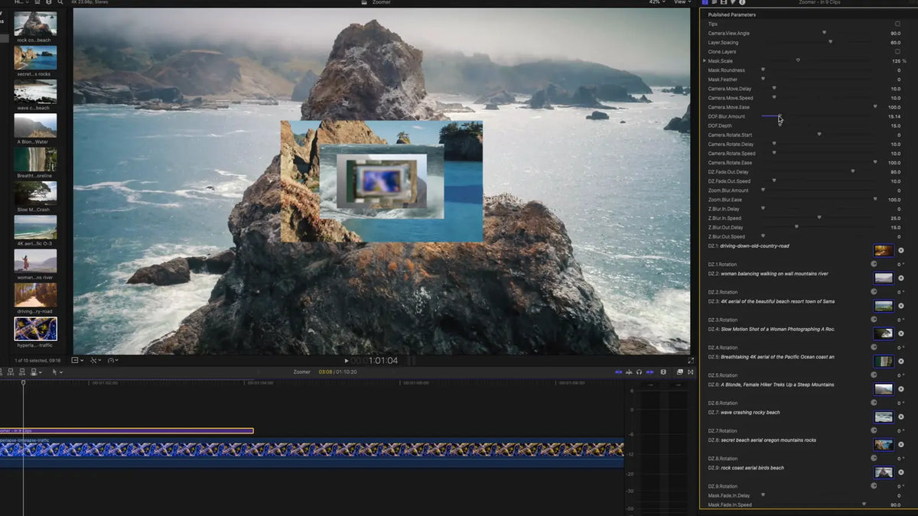Image resolution: width=918 pixels, height=516 pixels.
Task: Click the DOF.Blur.Amount value 15.14
Action: pos(893,116)
